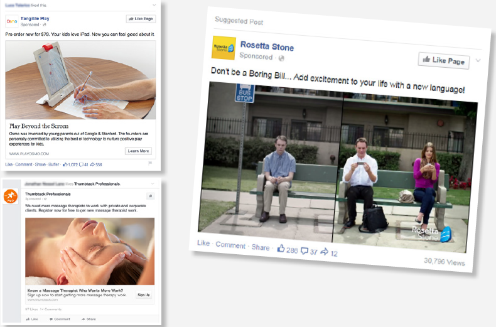The image size is (496, 327).
Task: Click the thumbs-up likes count on Rosetta post
Action: 287,249
